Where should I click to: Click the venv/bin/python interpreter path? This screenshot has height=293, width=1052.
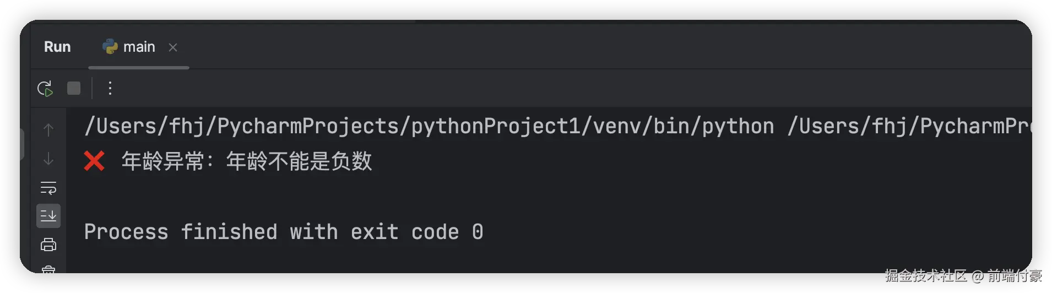429,127
